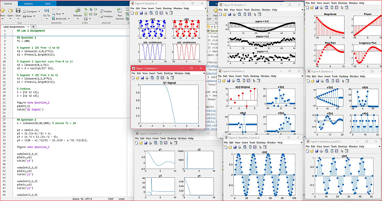Expand the Go To dropdown arrow

(47, 19)
